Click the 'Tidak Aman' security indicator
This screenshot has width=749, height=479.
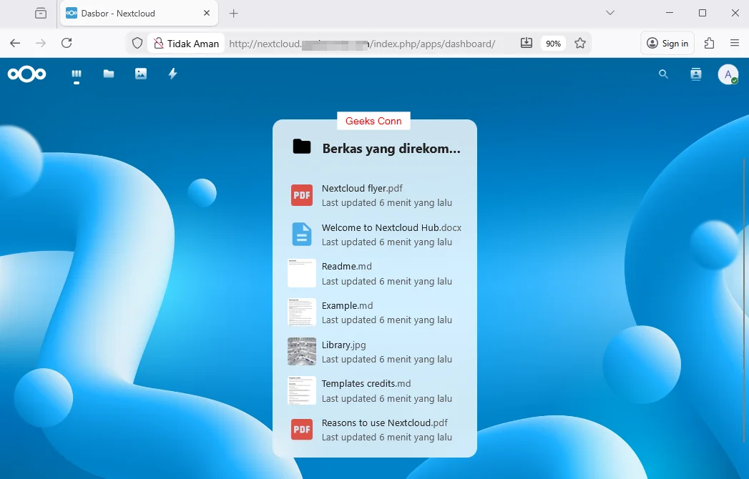pos(185,43)
